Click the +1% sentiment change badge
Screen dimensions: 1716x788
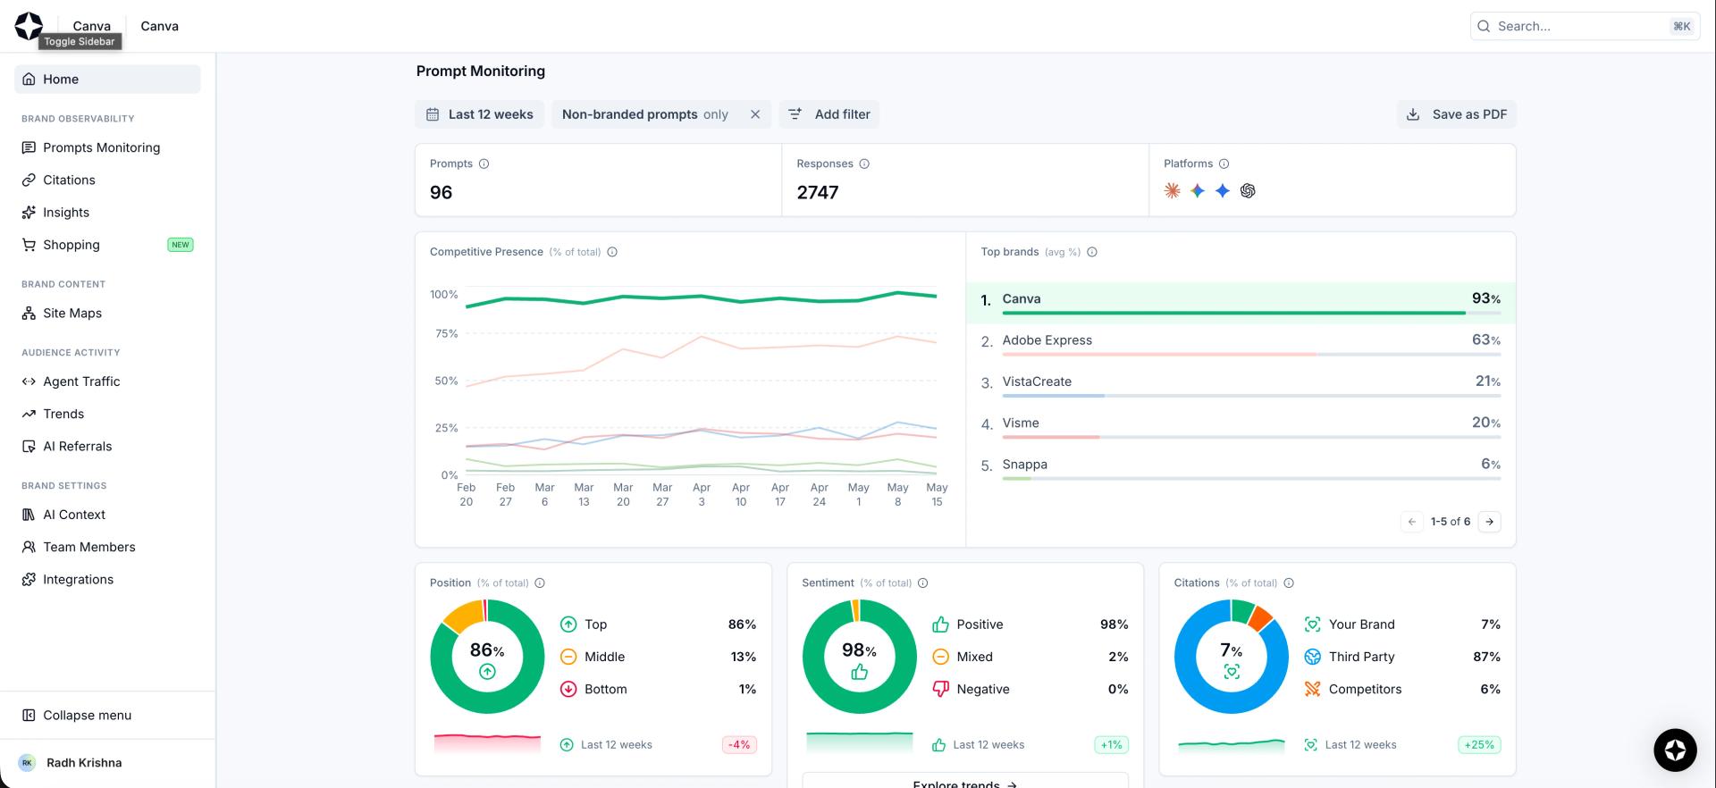1112,745
